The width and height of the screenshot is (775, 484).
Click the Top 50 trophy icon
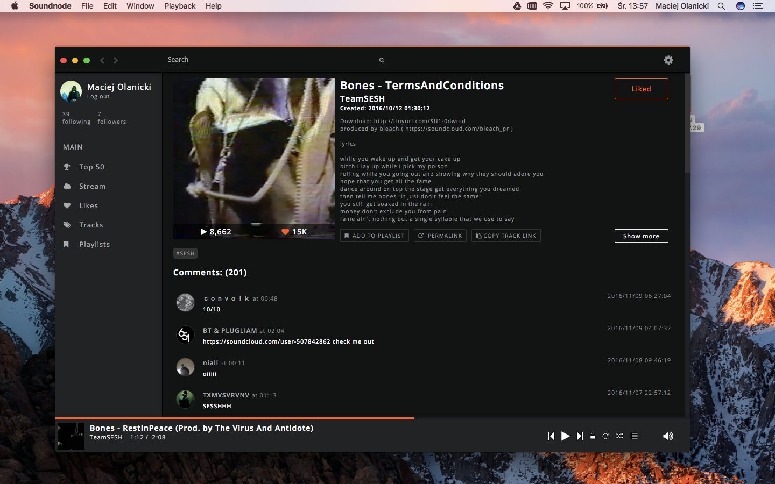tap(67, 167)
